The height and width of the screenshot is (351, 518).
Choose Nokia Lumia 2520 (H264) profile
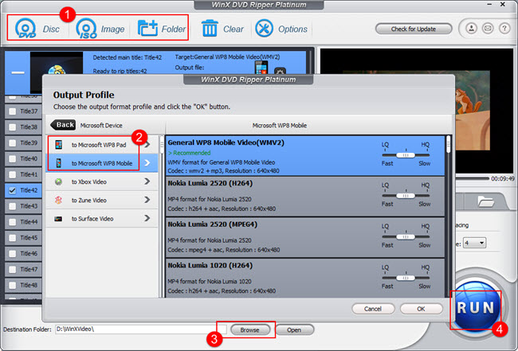point(305,197)
